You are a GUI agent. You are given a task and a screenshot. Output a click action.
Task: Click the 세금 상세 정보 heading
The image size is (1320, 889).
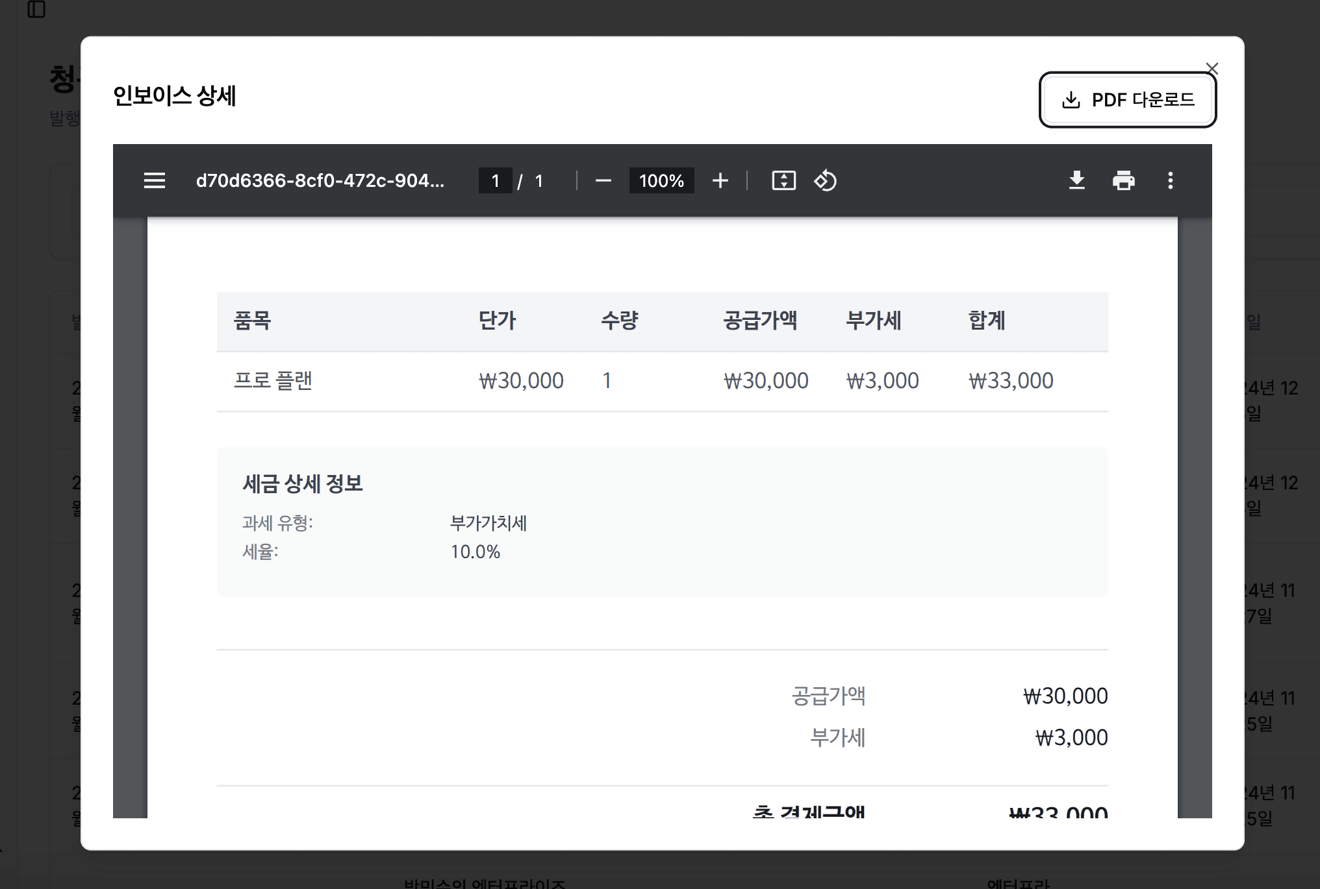303,483
